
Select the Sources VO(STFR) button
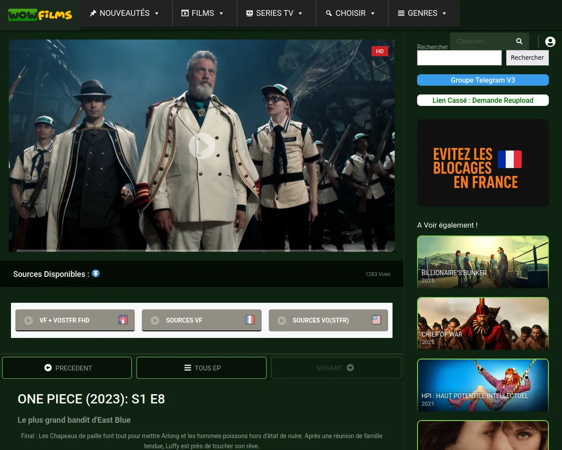328,320
